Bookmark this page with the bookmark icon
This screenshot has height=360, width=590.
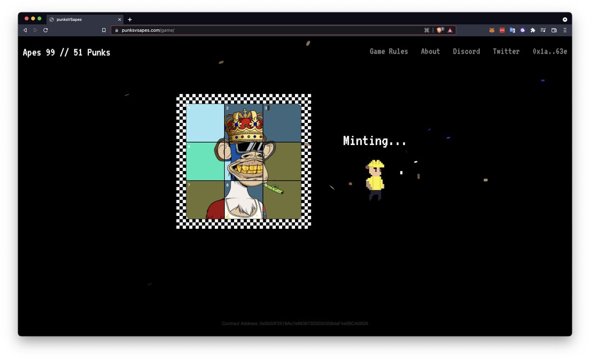click(104, 30)
